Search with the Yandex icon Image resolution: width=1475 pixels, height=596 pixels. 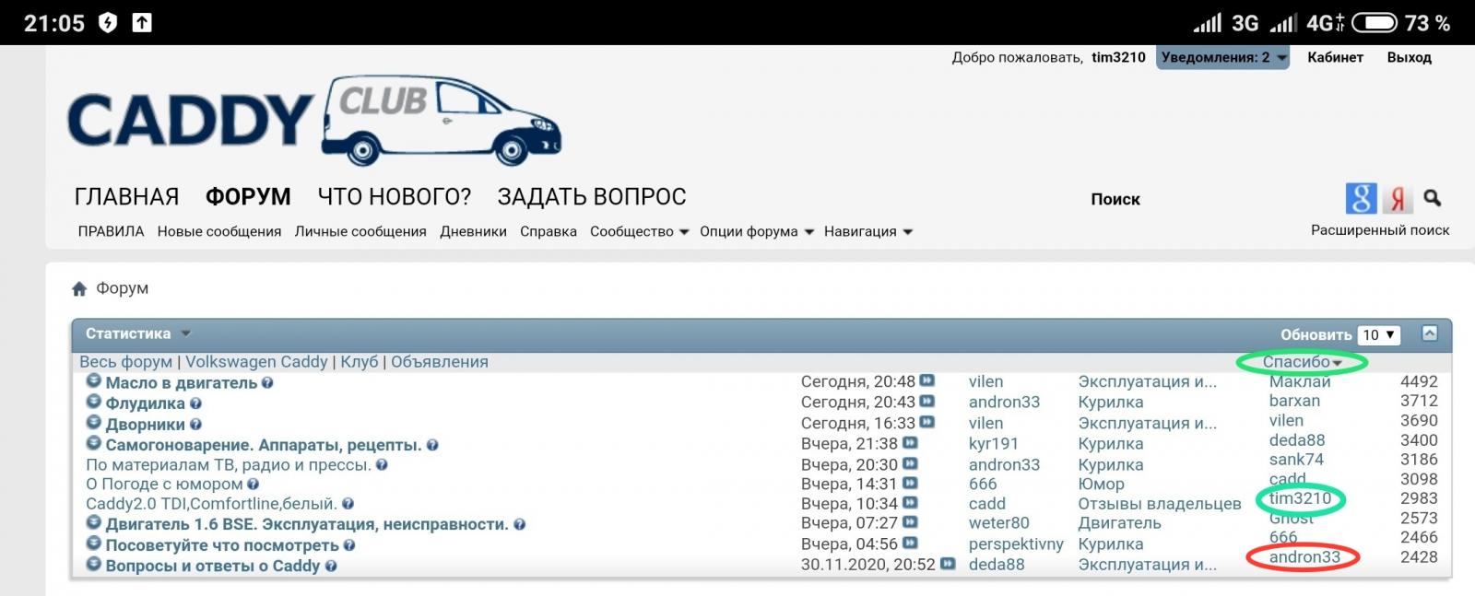(1398, 198)
